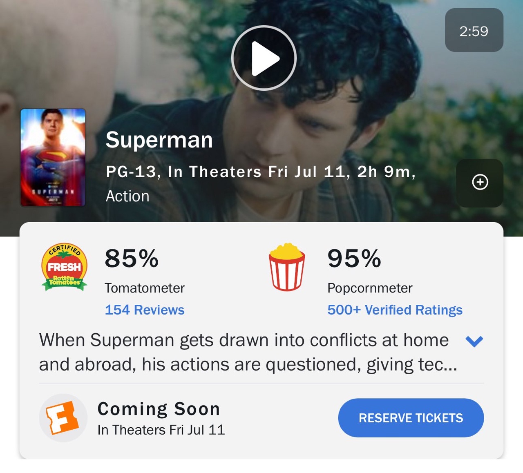Open the 500+ Verified Ratings link
This screenshot has width=523, height=473.
point(395,310)
